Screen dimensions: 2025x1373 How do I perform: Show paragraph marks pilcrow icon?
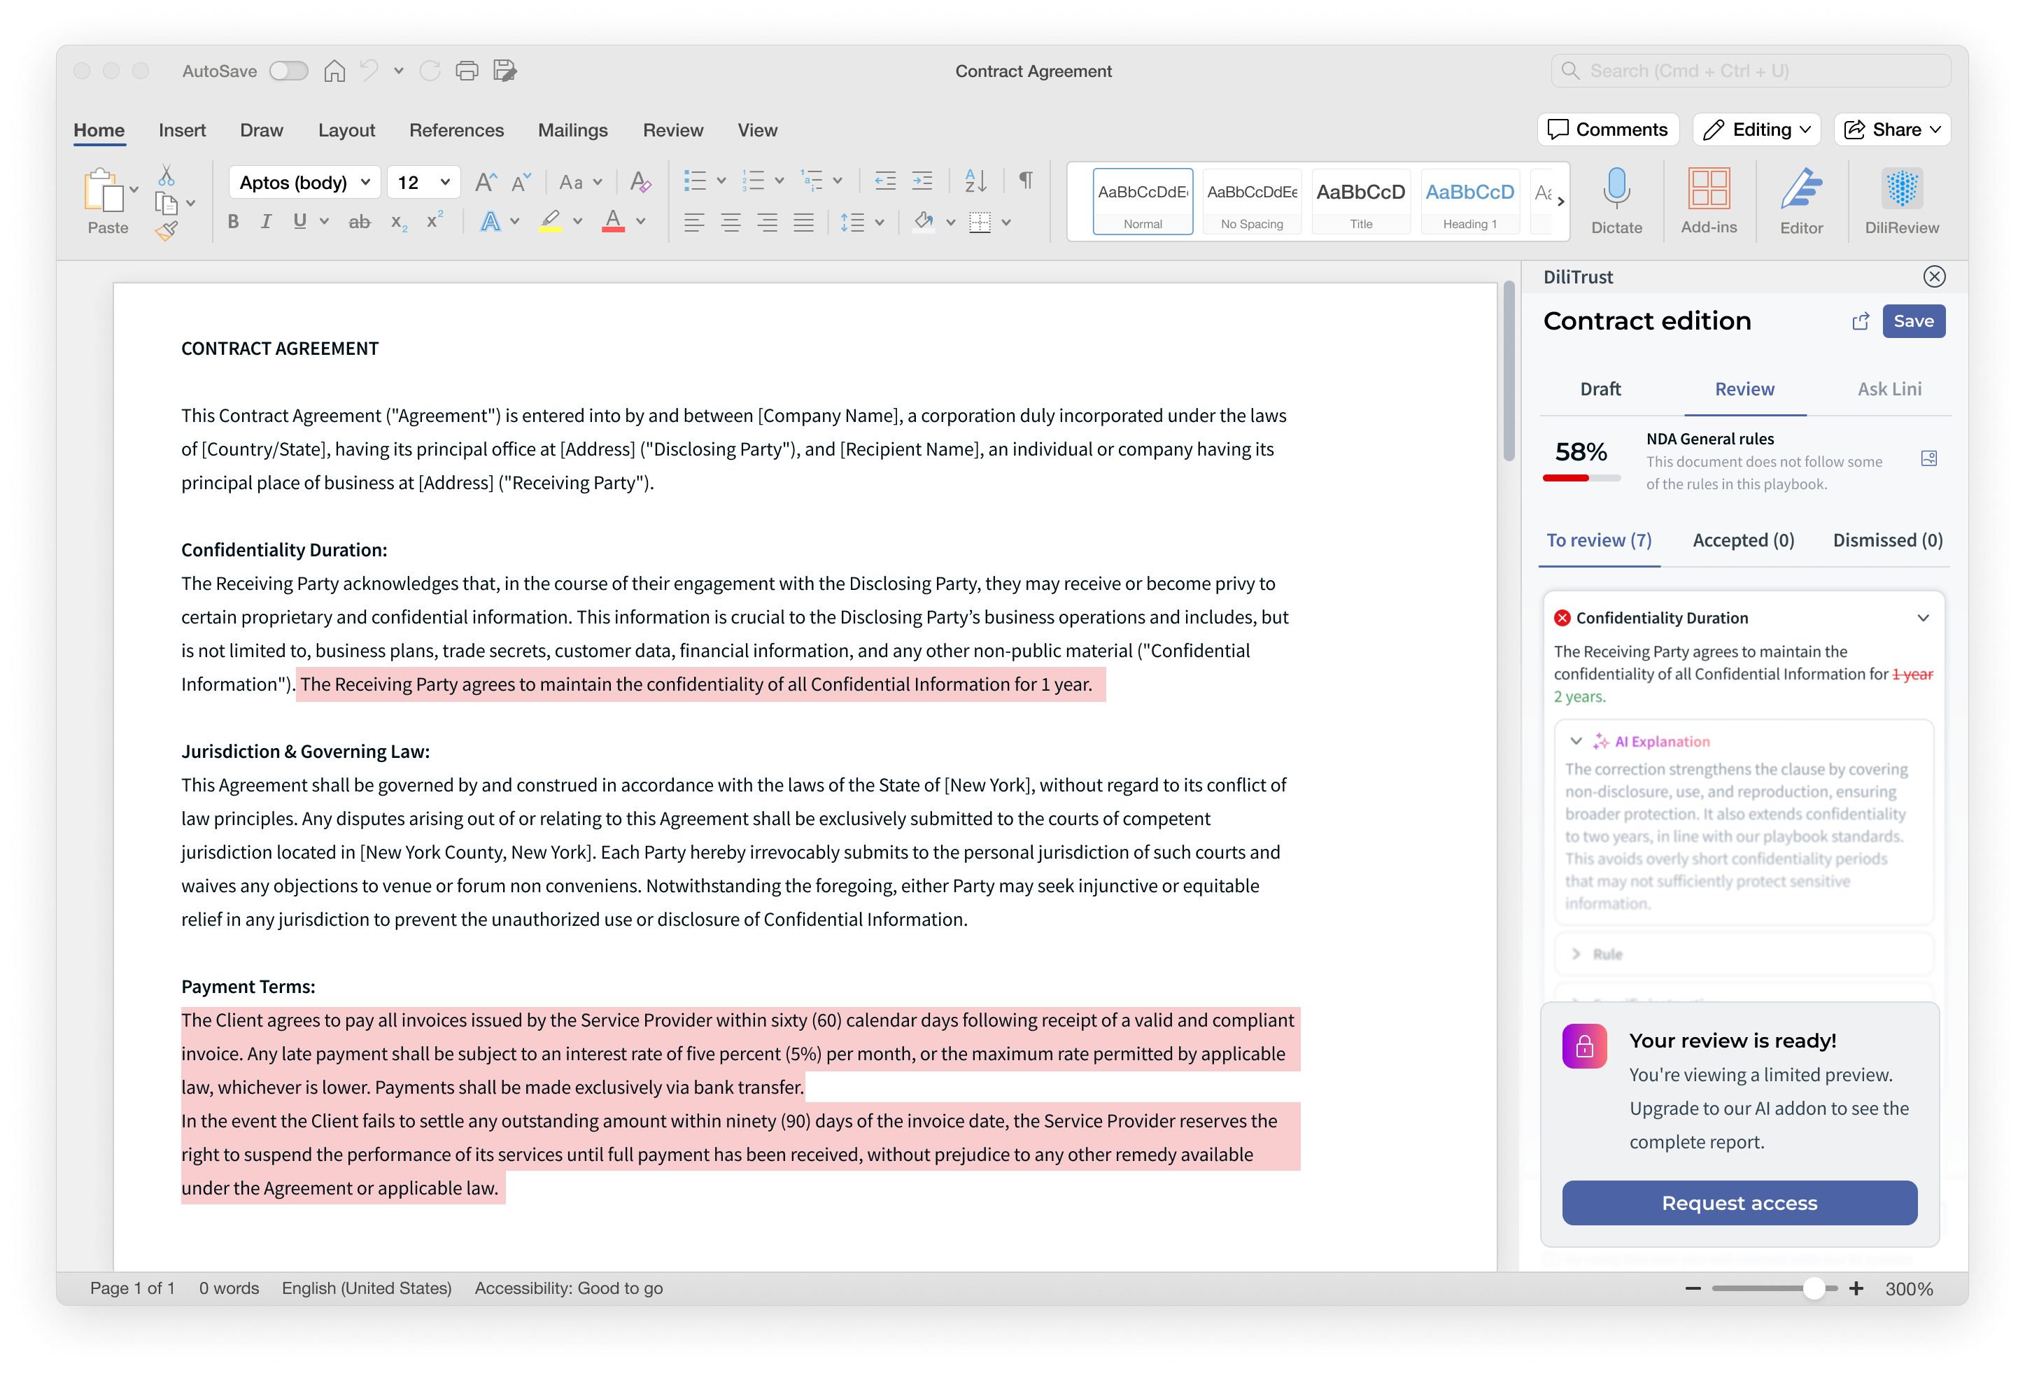pos(1026,181)
